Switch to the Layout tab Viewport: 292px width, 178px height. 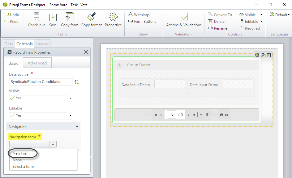[x=42, y=44]
